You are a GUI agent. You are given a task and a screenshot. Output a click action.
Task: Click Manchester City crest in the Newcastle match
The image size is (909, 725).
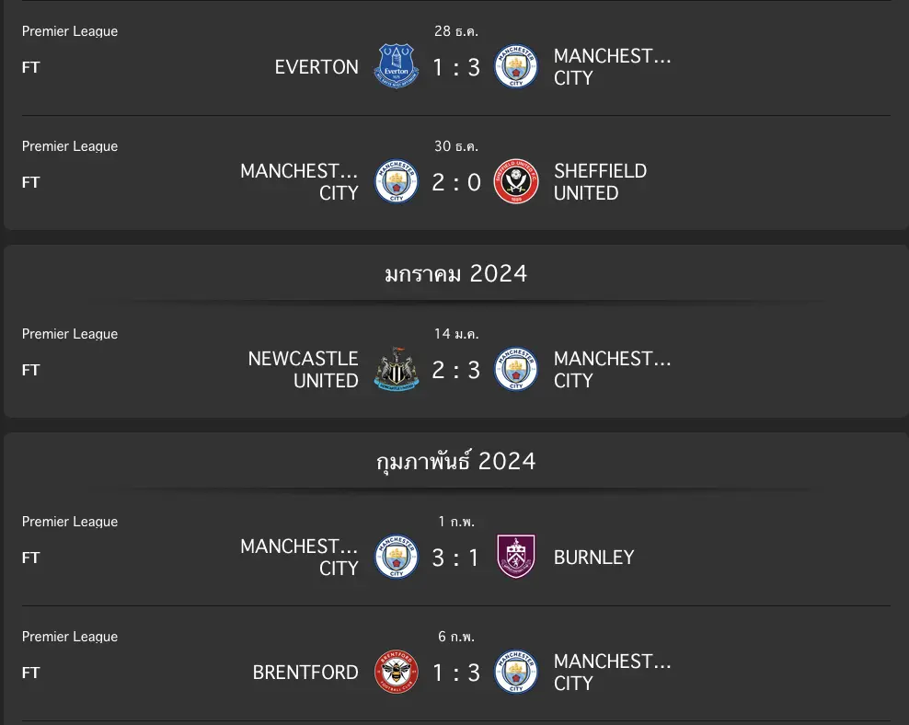click(x=516, y=370)
